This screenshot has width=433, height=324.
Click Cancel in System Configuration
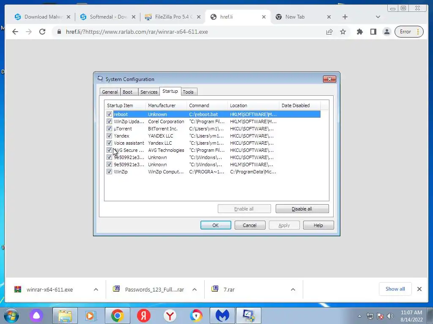point(250,225)
